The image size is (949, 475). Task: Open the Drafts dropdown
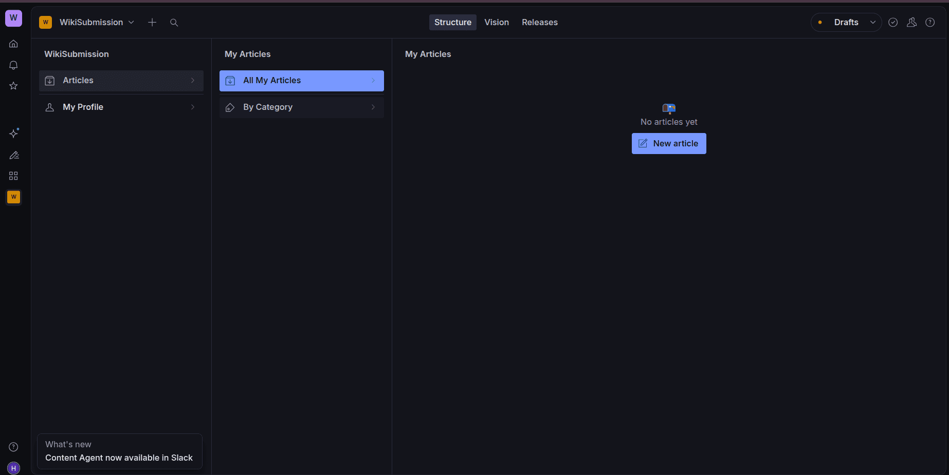coord(846,23)
